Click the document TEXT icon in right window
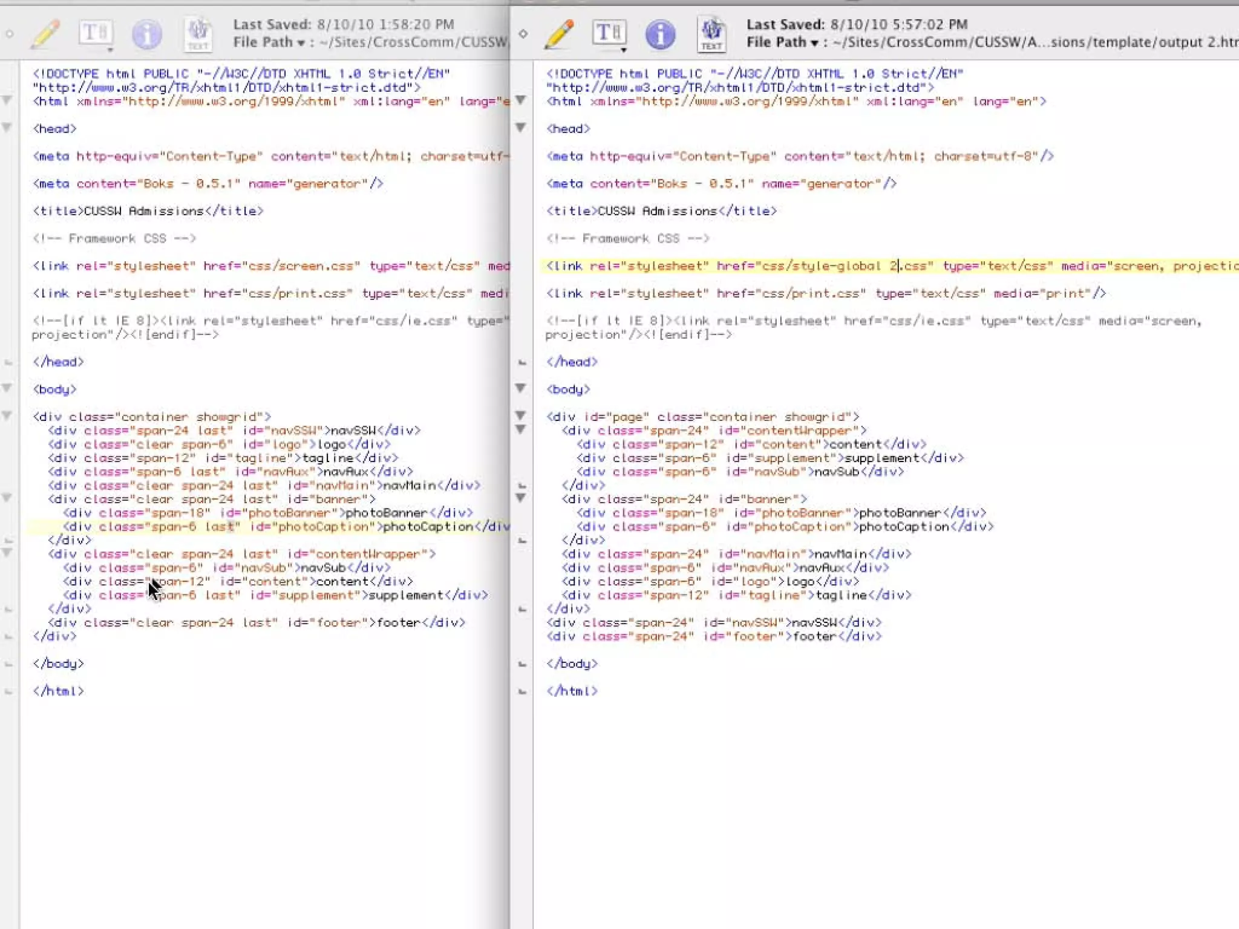1239x929 pixels. pyautogui.click(x=711, y=34)
